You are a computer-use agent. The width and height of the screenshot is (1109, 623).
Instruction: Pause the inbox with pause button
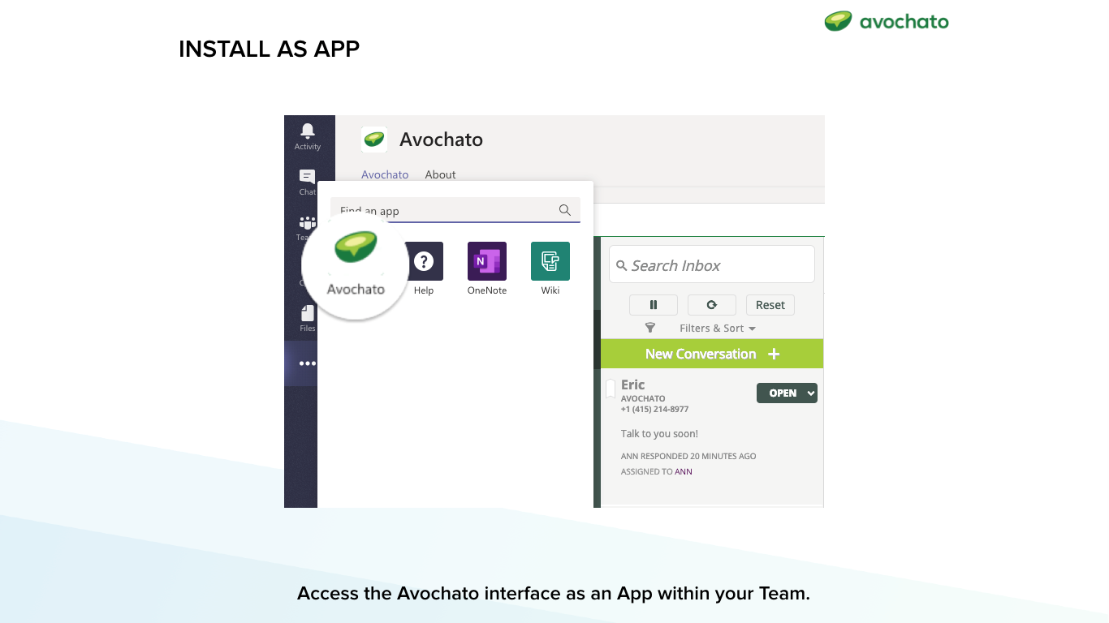click(x=654, y=305)
